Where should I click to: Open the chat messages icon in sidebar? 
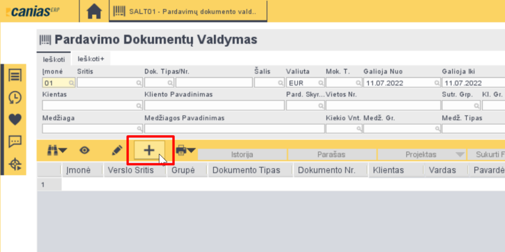click(15, 142)
